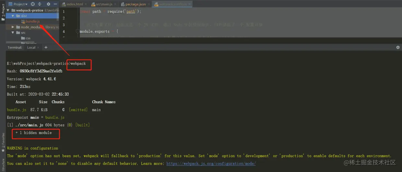The image size is (402, 172).
Task: Collapse the dist folder arrow
Action: tap(13, 16)
